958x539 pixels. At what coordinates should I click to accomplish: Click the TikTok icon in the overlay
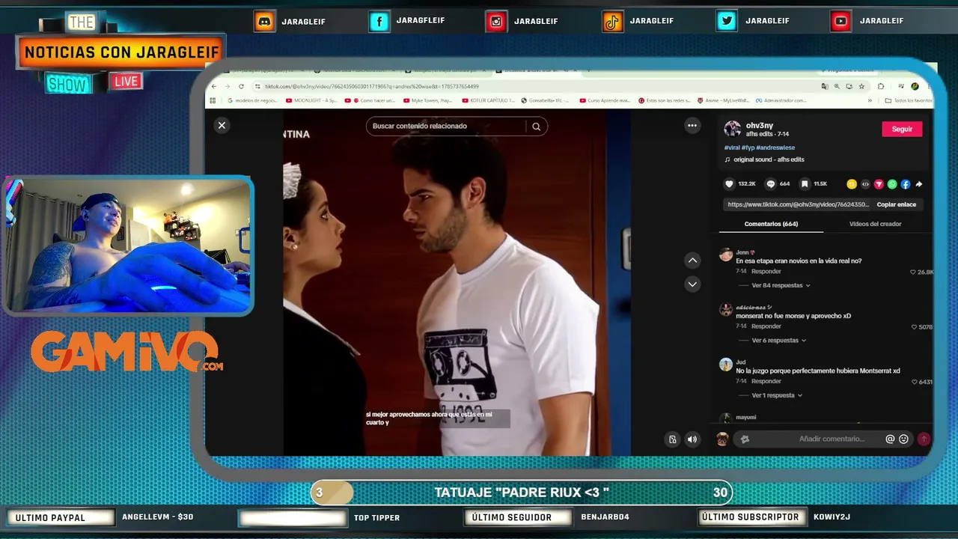click(x=613, y=22)
